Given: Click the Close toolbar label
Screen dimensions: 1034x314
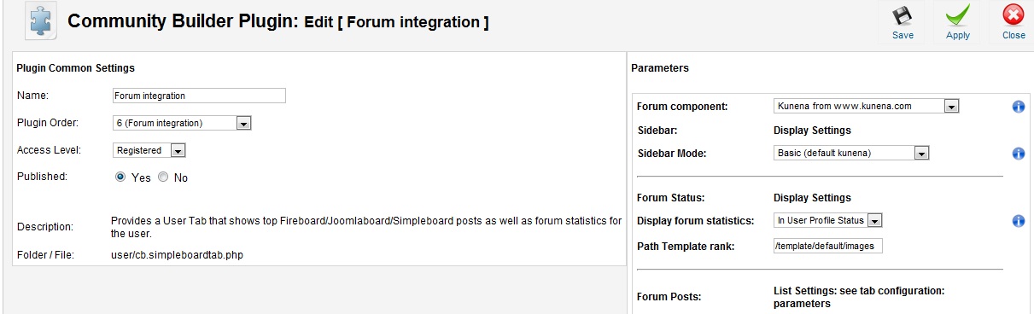Looking at the screenshot, I should pos(1014,36).
